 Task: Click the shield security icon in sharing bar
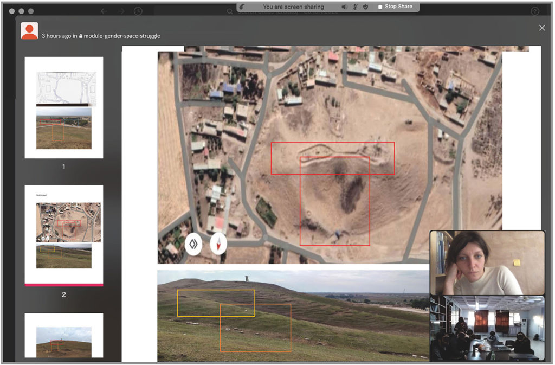(365, 7)
